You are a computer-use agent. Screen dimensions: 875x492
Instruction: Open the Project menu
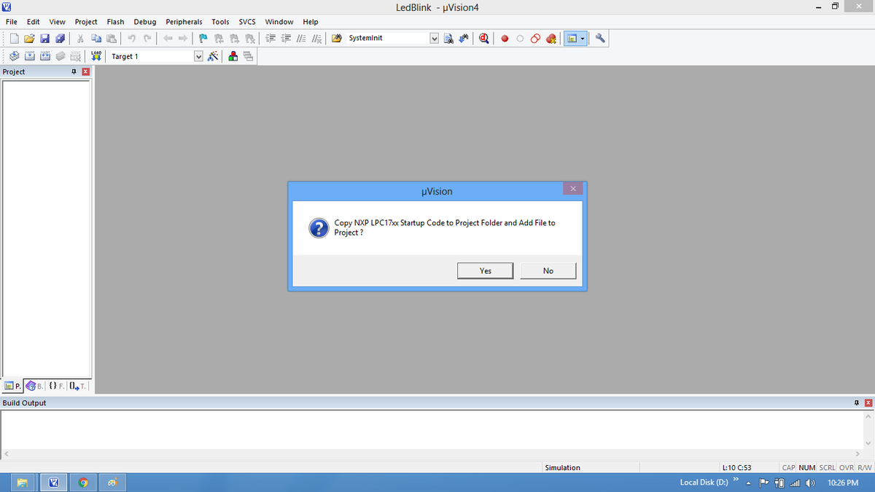(86, 22)
